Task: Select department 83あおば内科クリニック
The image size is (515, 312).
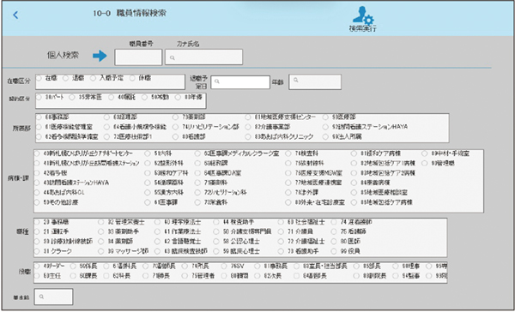Action: tap(248, 137)
